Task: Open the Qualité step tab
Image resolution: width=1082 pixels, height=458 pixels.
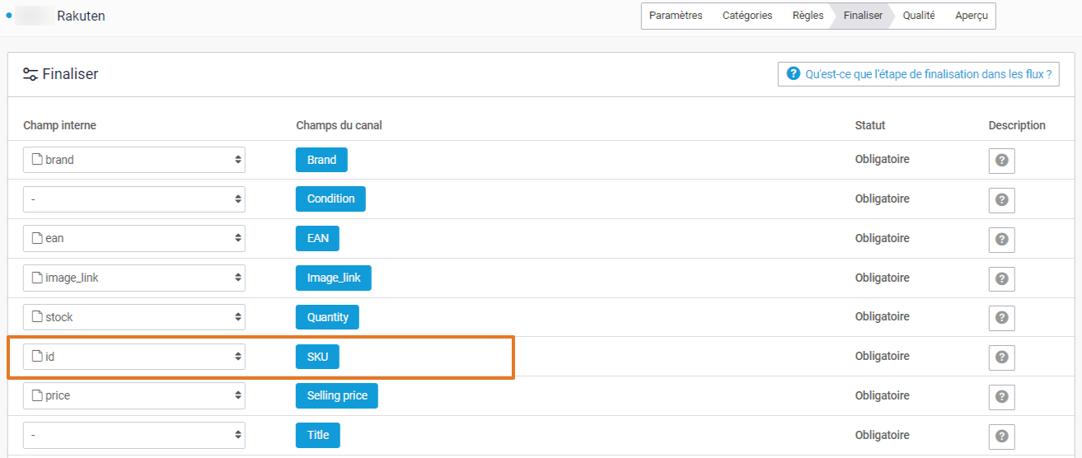Action: coord(918,16)
